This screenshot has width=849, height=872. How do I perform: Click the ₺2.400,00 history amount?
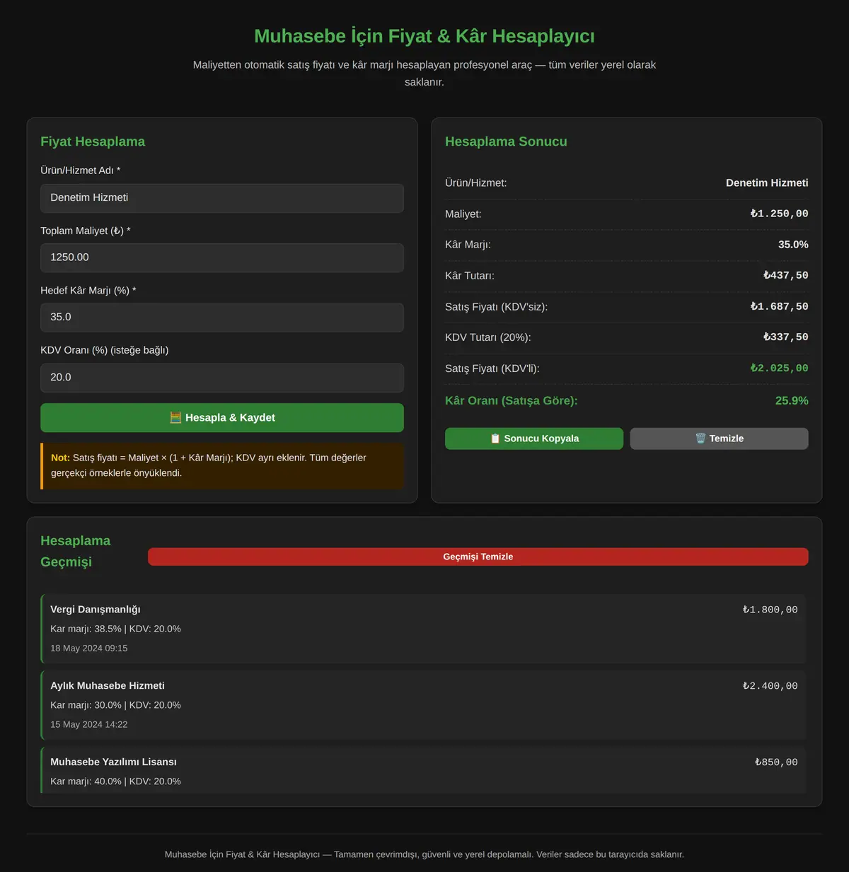tap(770, 686)
